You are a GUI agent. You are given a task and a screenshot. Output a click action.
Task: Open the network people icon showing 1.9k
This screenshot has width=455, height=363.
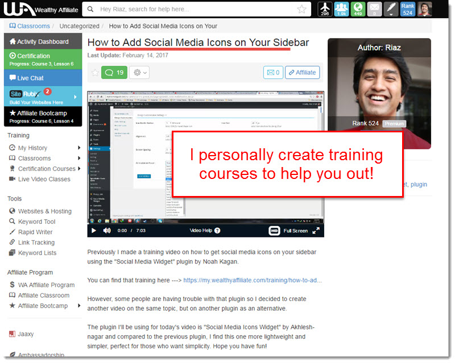click(341, 9)
